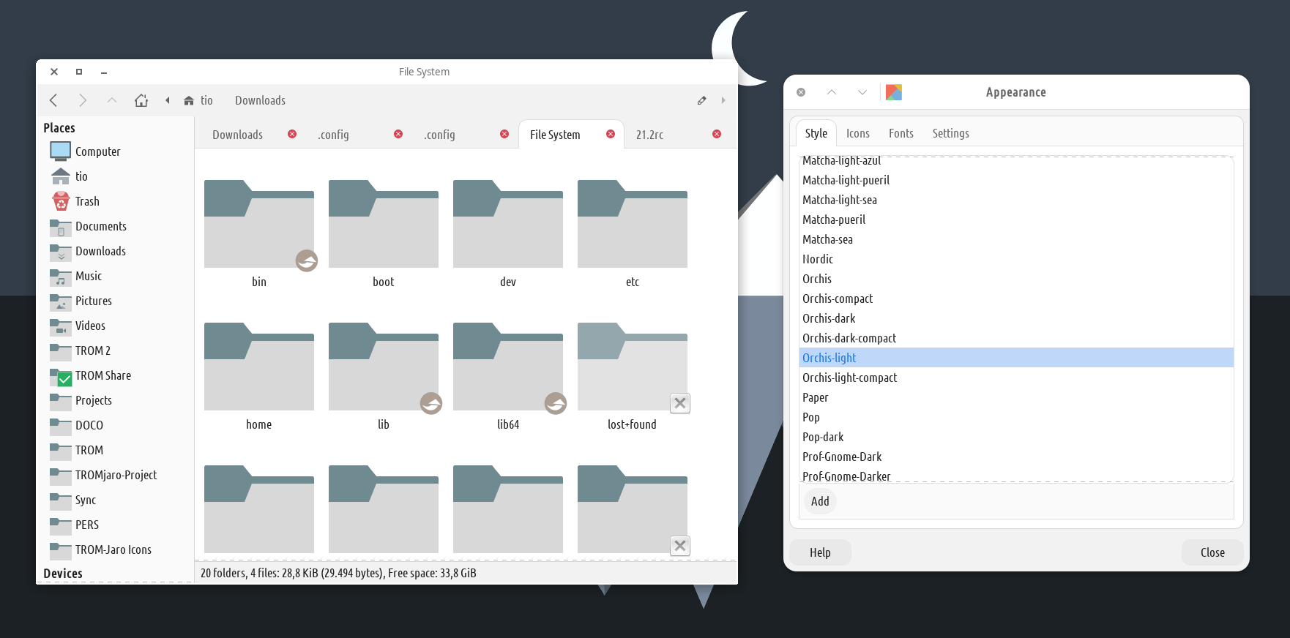Select TROM Share in sidebar
Screen dimensions: 1290x638
coord(102,375)
